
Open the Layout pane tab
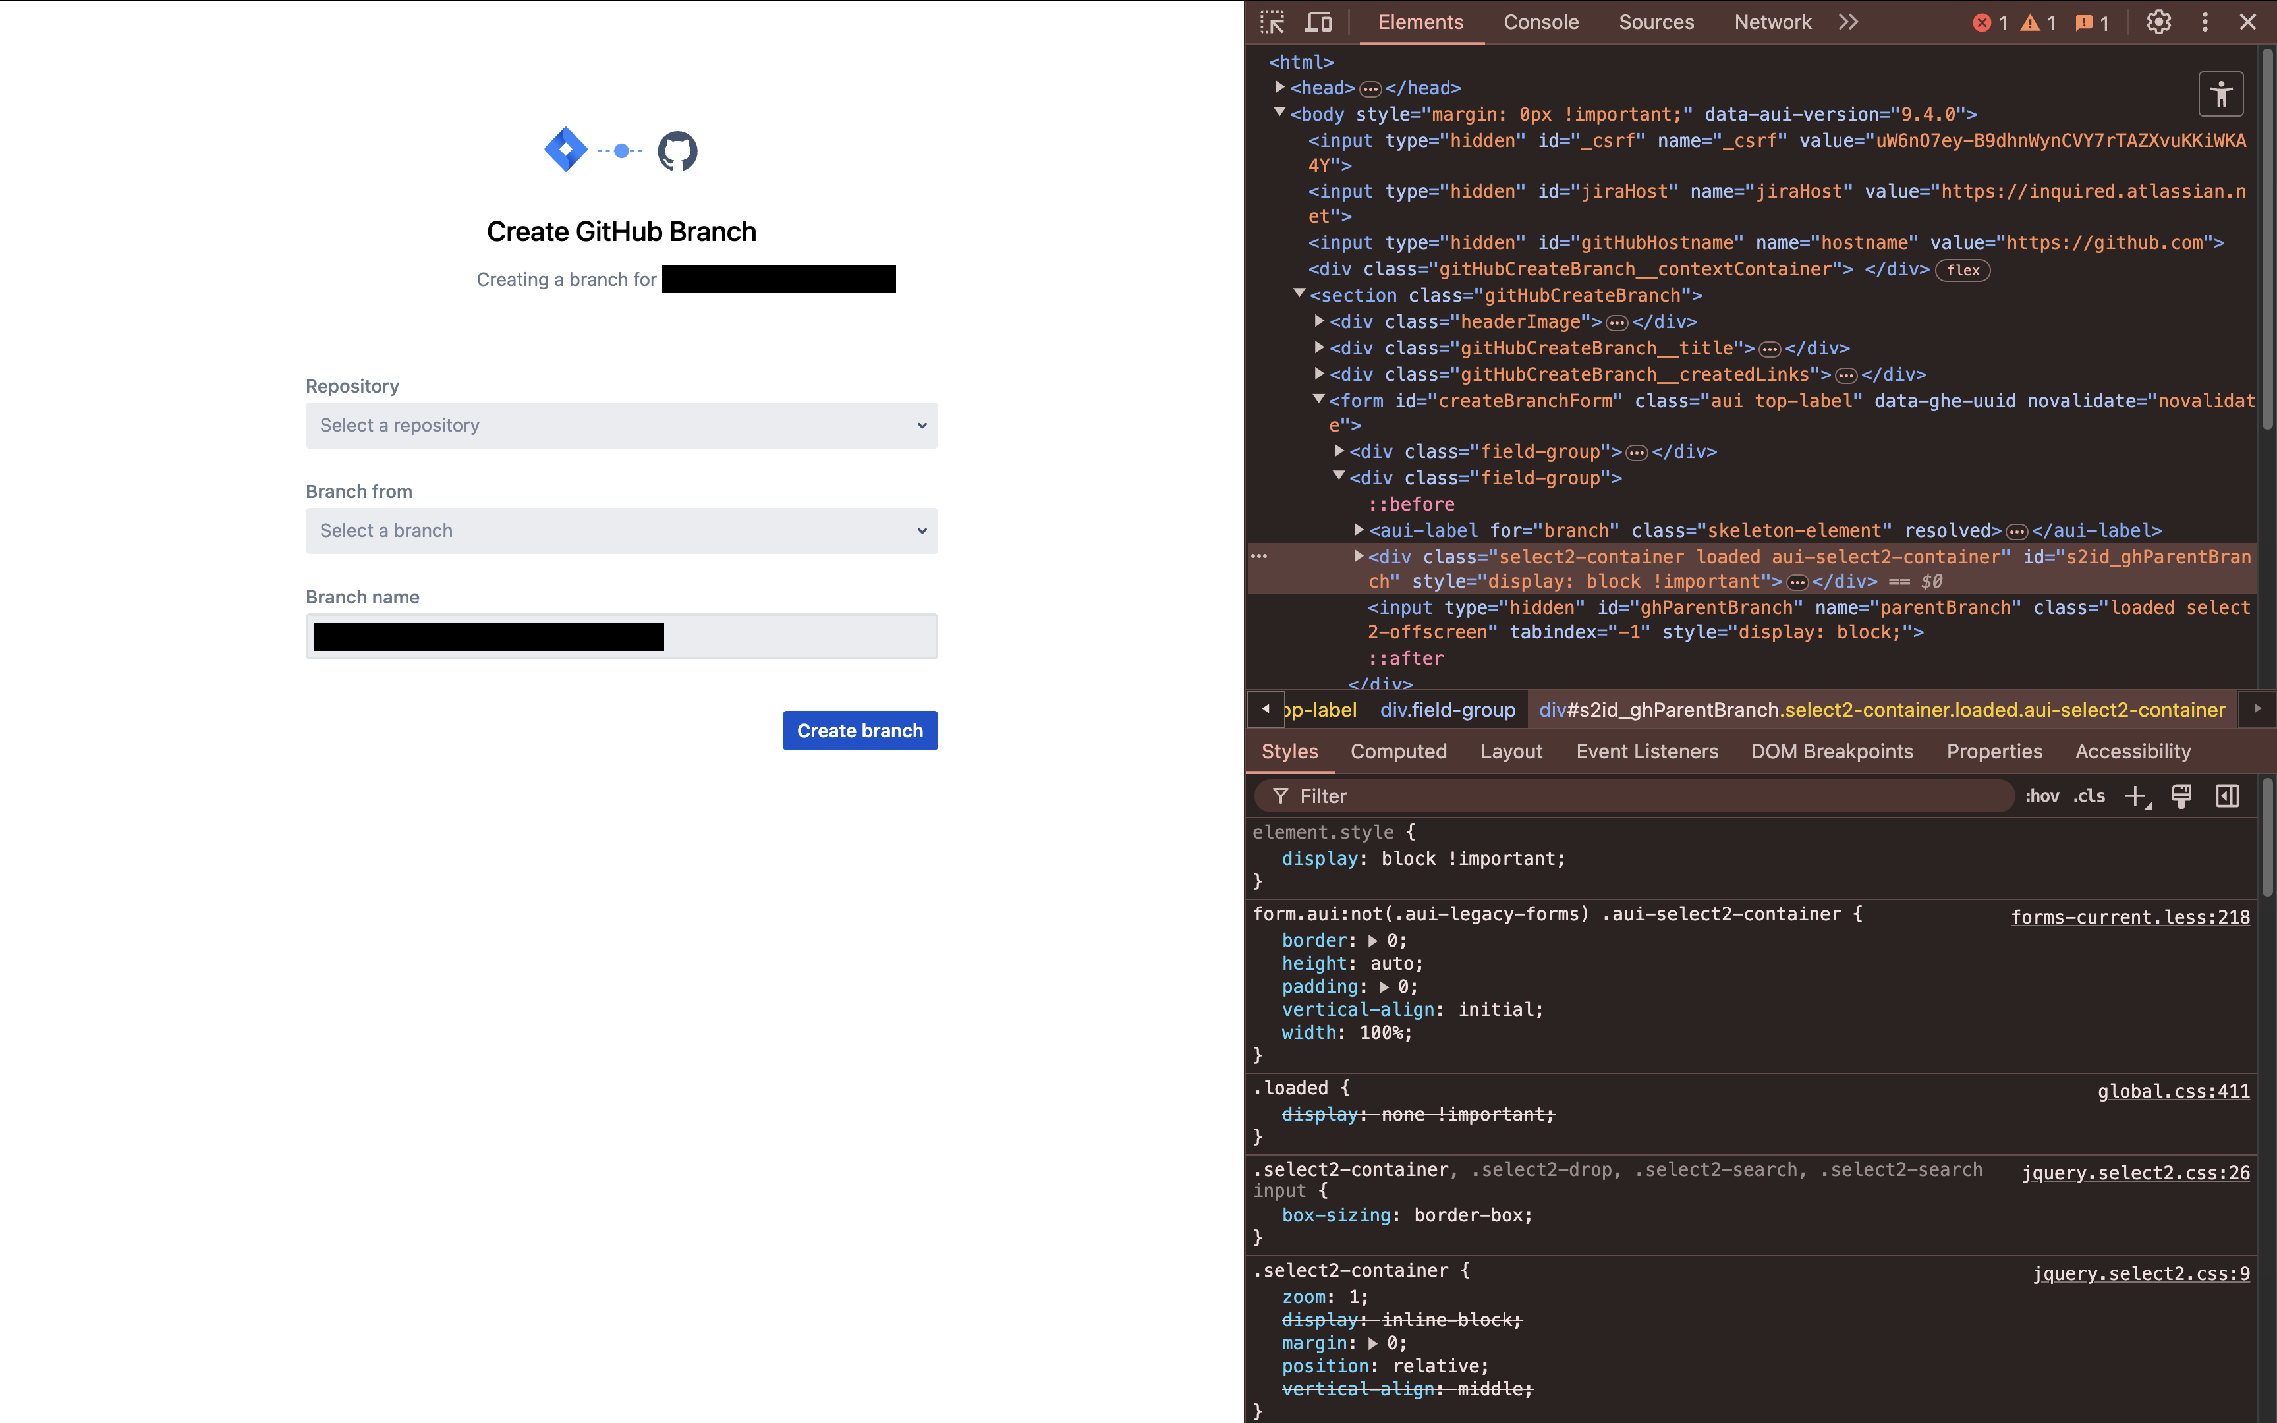[x=1511, y=751]
